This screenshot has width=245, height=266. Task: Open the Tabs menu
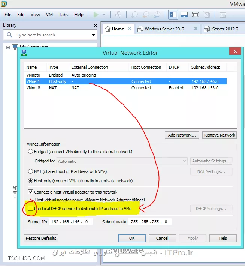pos(64,15)
